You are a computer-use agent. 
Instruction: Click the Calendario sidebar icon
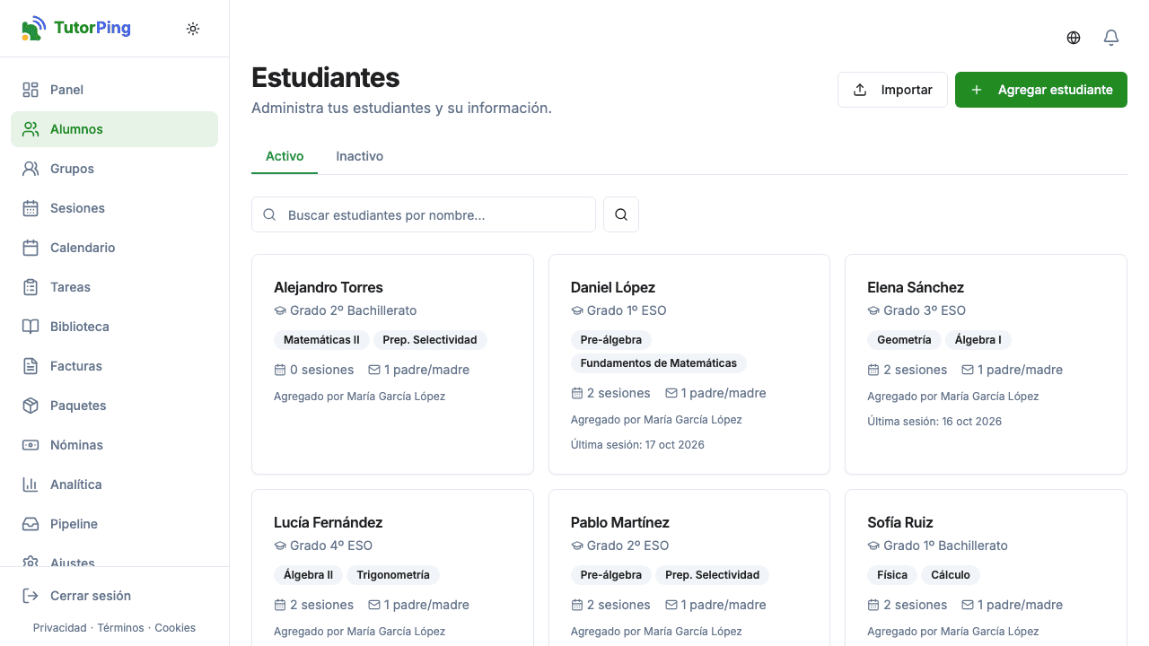31,248
